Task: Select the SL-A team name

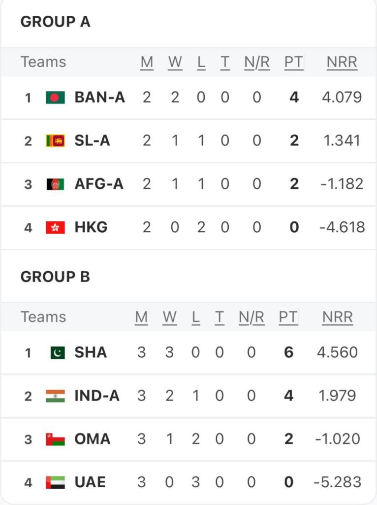Action: 92,141
